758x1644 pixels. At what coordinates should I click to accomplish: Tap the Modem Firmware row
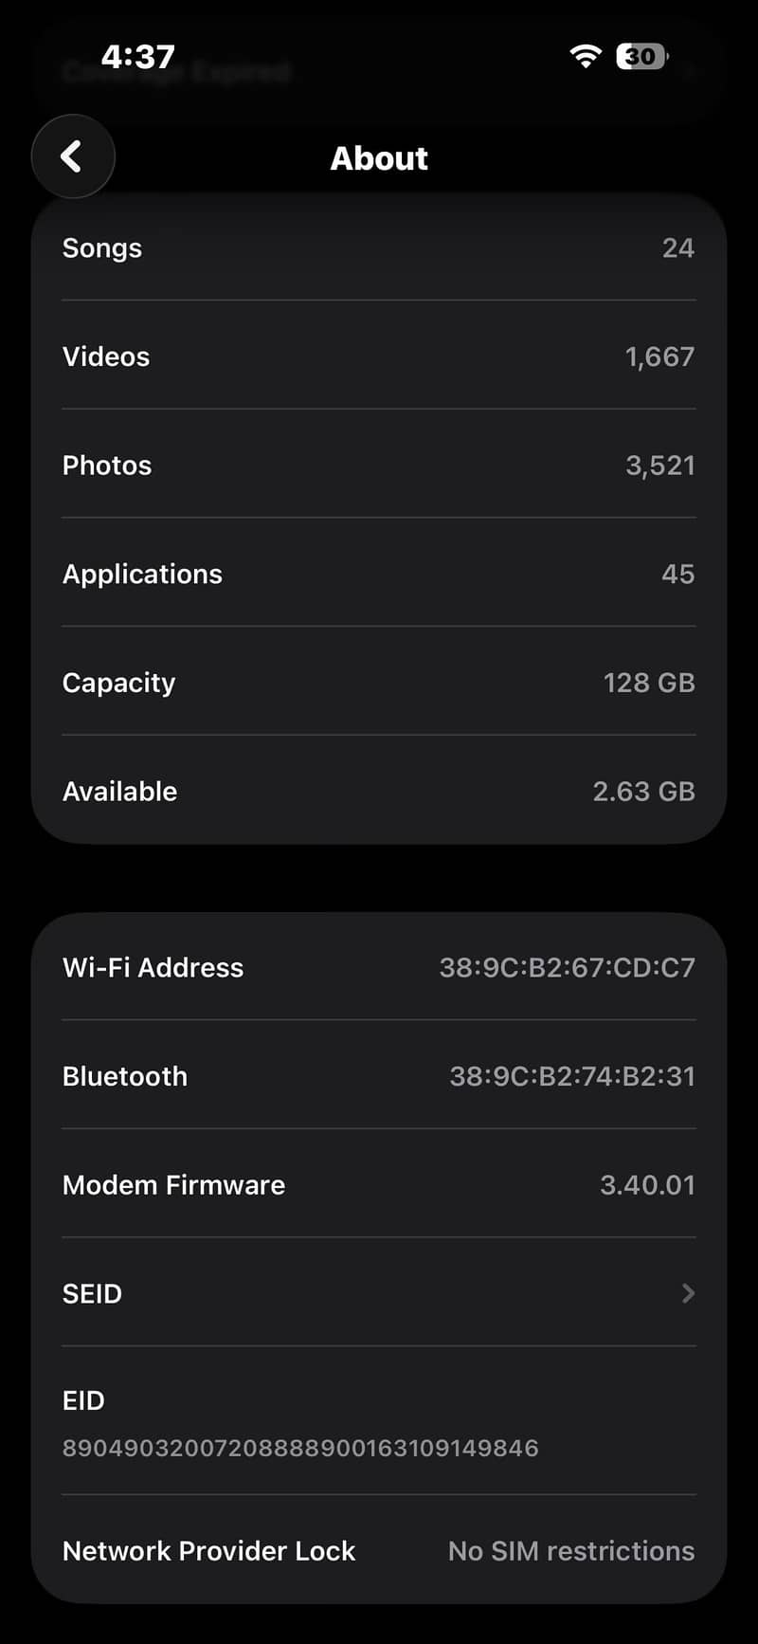click(379, 1185)
